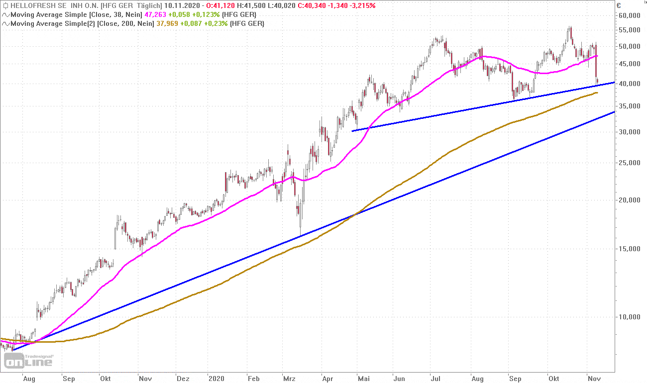Viewport: 647px width, 383px height.
Task: Click the 35,000 price axis label
Action: point(630,106)
